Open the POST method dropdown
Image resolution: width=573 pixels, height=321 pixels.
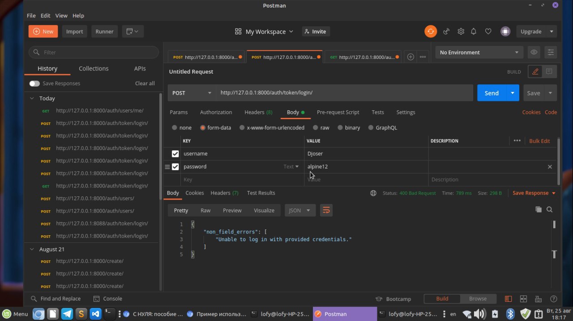point(192,93)
